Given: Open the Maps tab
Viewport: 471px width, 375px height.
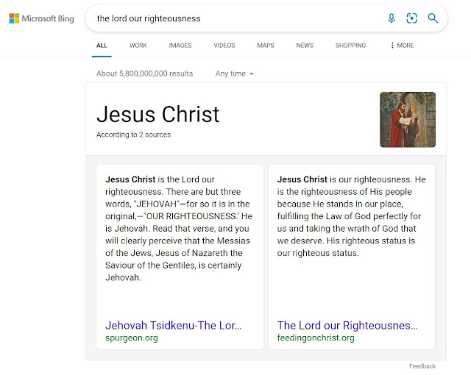Looking at the screenshot, I should 266,46.
